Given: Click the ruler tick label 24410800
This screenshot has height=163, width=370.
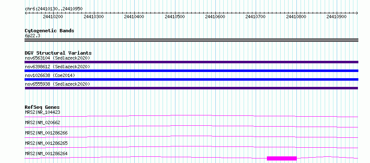Looking at the screenshot, I should pos(296,17).
